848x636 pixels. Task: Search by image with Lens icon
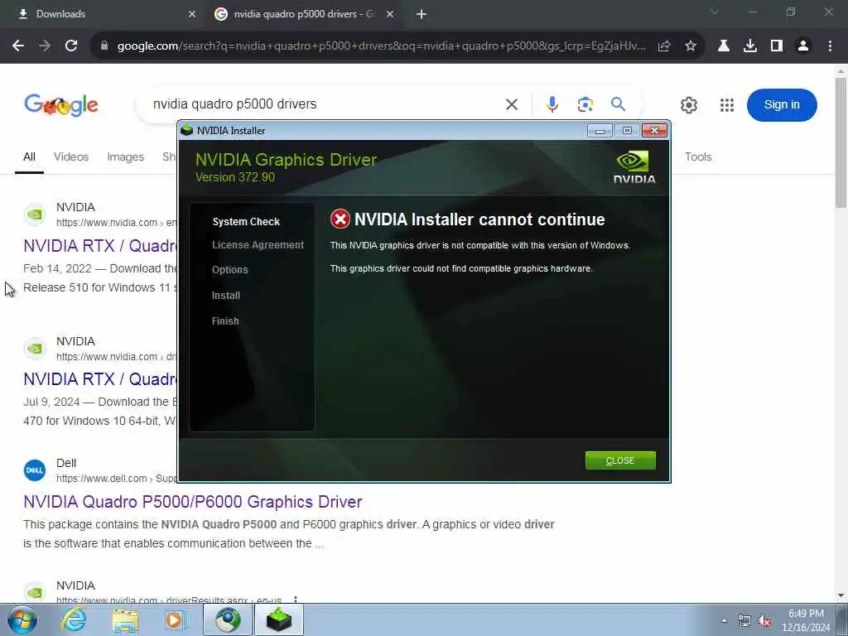pyautogui.click(x=585, y=104)
